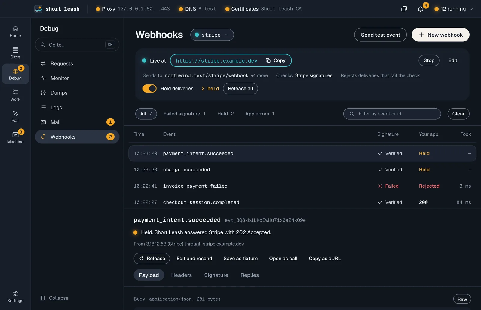Open Mail in Debug menu

[x=77, y=122]
